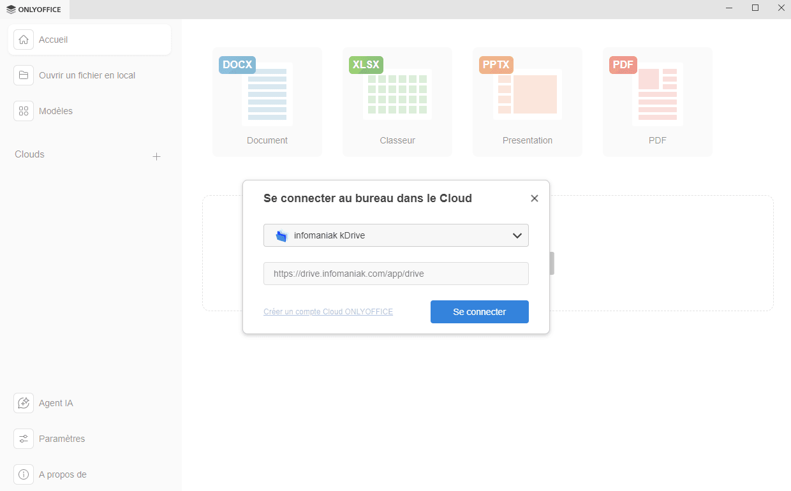Image resolution: width=791 pixels, height=491 pixels.
Task: Open the Agent IA panel icon
Action: (23, 402)
